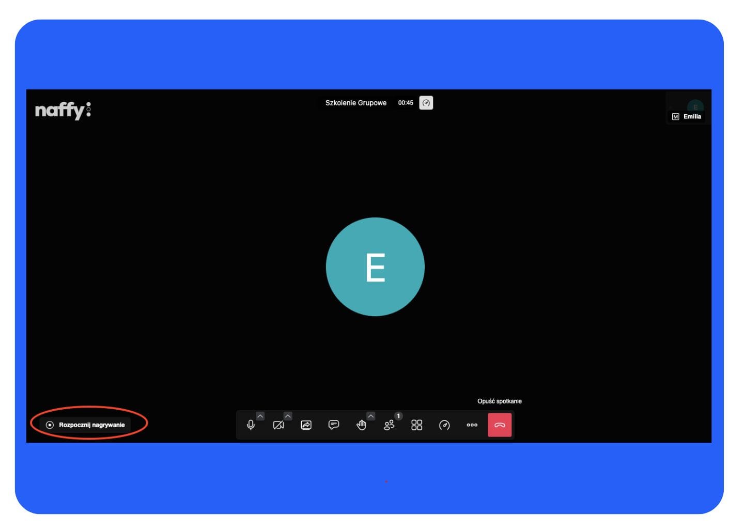Click the Szkolenie Grupowe meeting title
This screenshot has width=744, height=529.
coord(355,103)
